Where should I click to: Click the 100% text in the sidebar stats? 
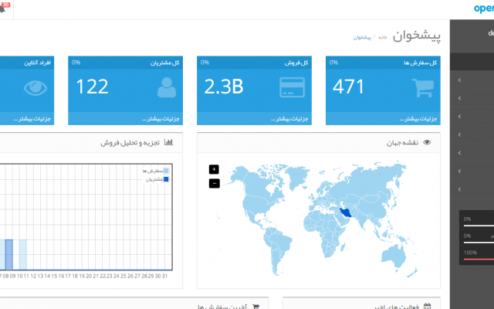(x=470, y=253)
